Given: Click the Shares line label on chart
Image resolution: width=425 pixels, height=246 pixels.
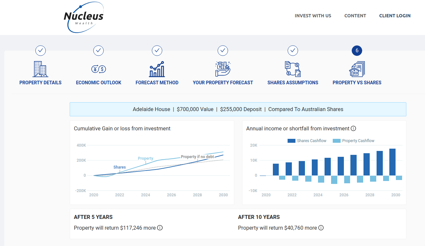Looking at the screenshot, I should pos(119,167).
